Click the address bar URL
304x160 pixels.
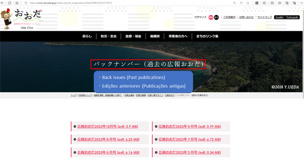coord(71,3)
